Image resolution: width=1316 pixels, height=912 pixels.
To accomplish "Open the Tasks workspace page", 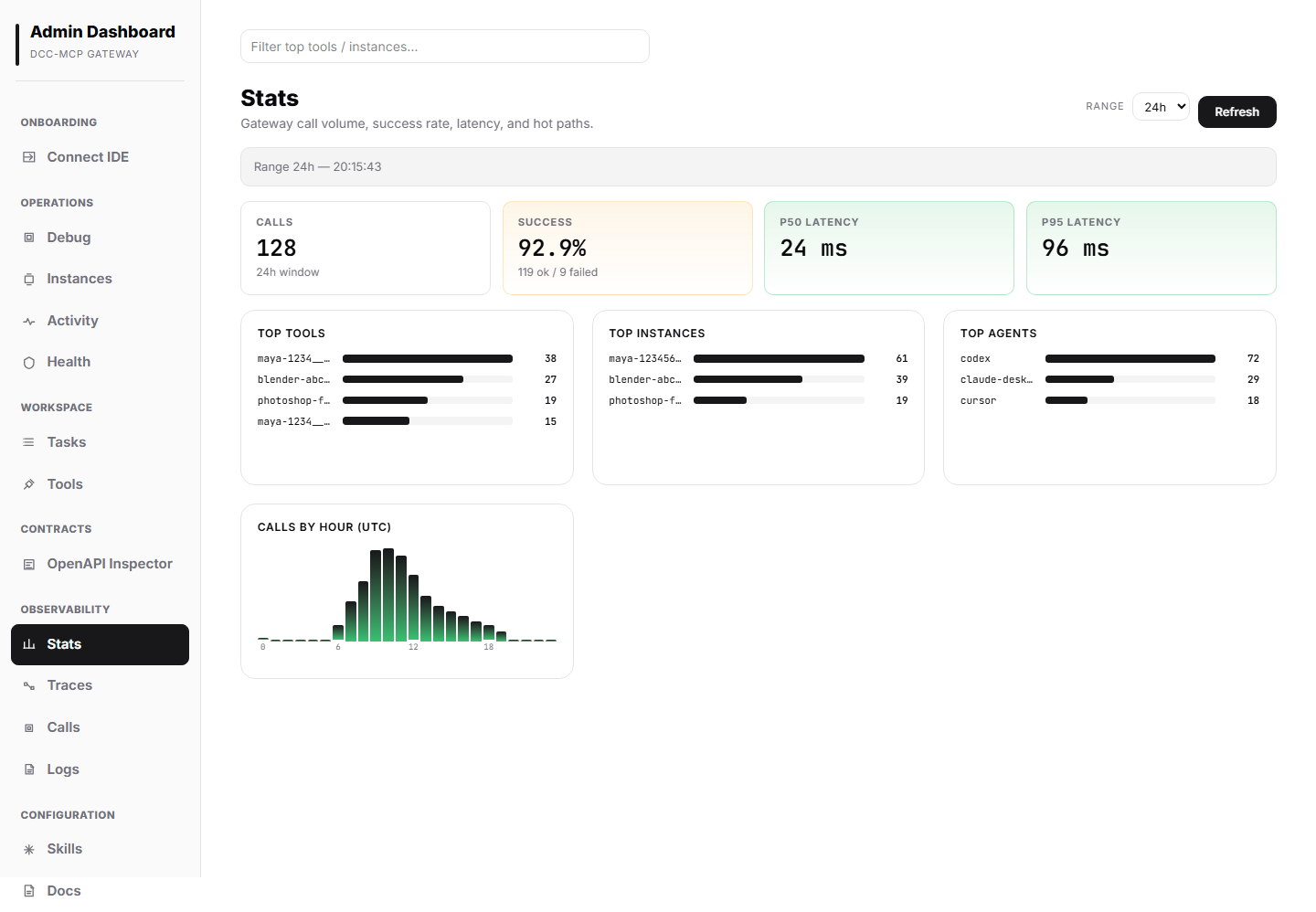I will tap(100, 442).
